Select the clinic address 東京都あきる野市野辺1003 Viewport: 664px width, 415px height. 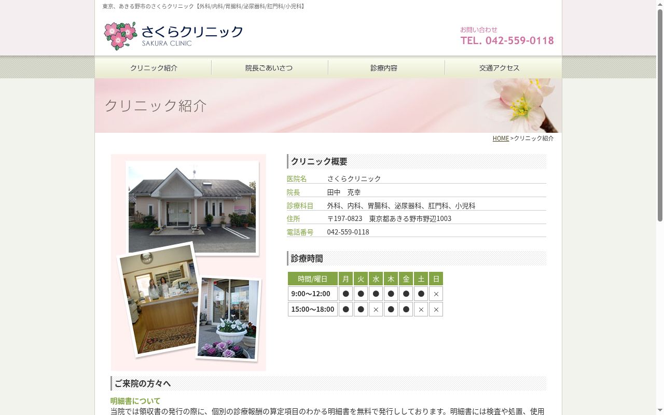point(410,218)
